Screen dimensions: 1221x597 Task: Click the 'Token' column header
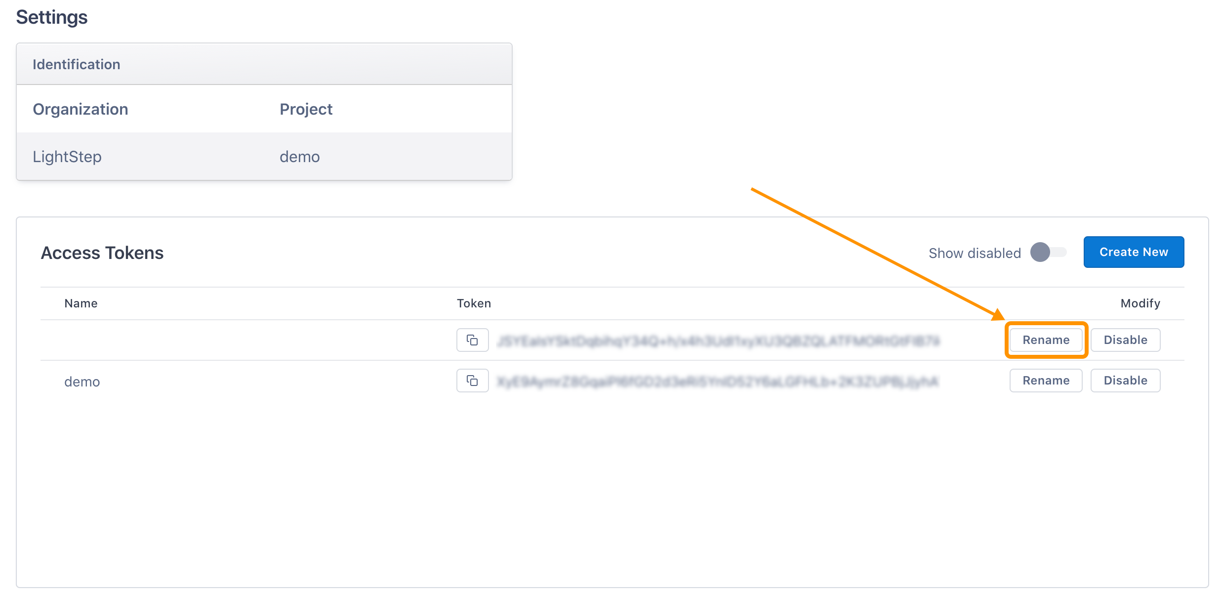tap(474, 303)
